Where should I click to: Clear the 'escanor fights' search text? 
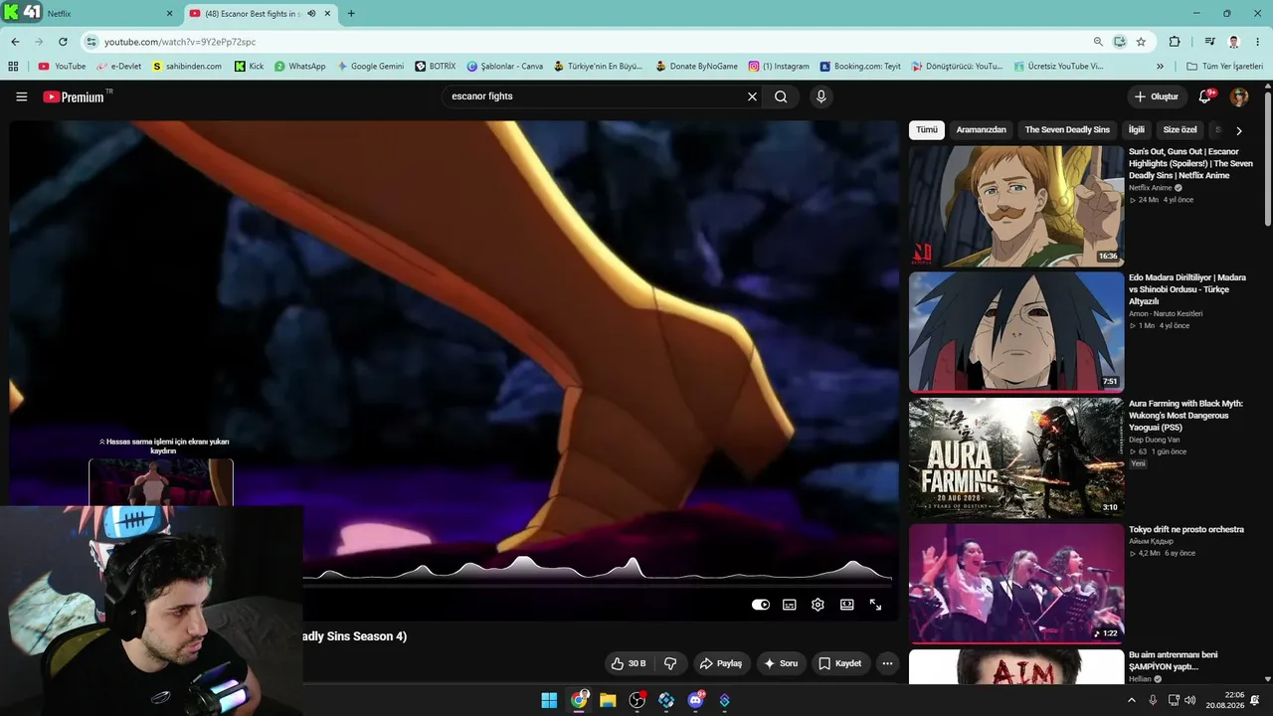click(752, 96)
